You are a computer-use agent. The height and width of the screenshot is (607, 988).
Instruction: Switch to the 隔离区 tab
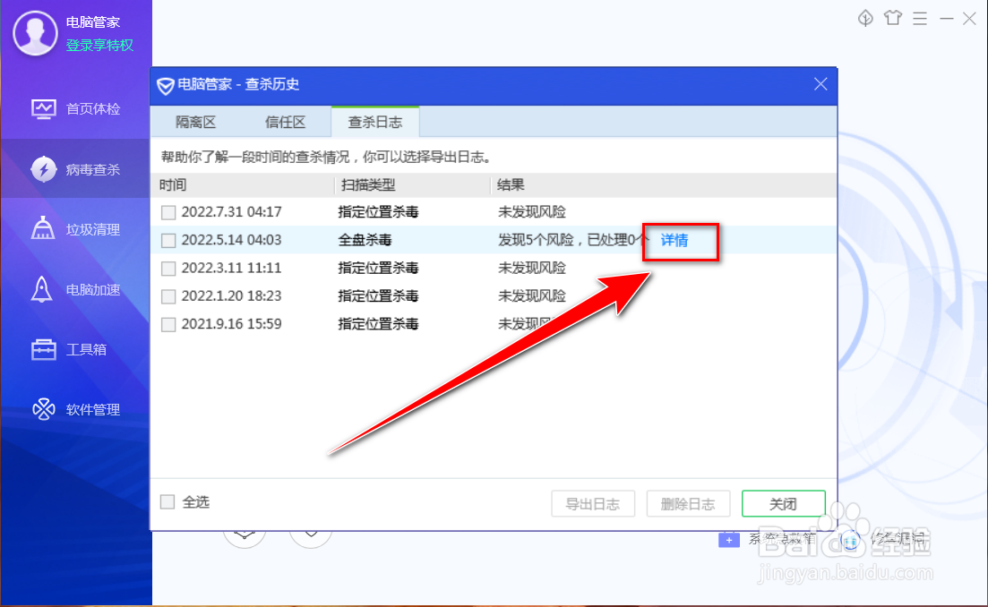[196, 122]
